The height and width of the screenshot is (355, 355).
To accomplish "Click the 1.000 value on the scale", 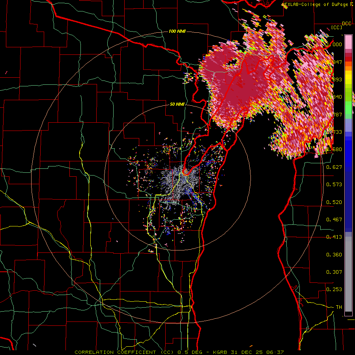I will (x=334, y=44).
